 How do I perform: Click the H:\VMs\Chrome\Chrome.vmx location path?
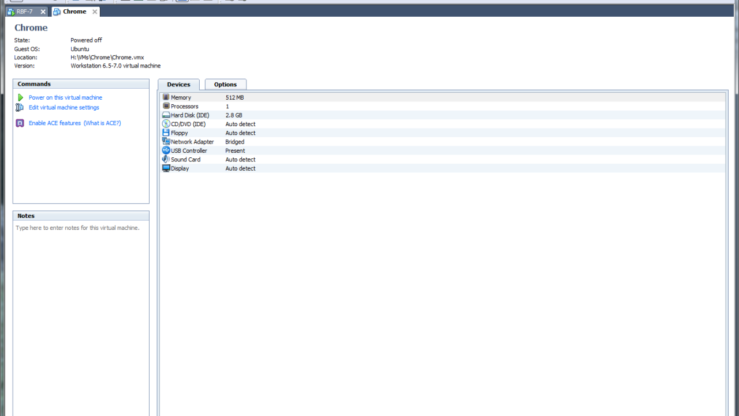pyautogui.click(x=107, y=58)
